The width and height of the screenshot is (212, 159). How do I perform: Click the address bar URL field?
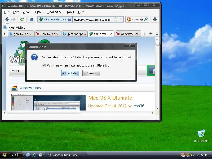[93, 19]
